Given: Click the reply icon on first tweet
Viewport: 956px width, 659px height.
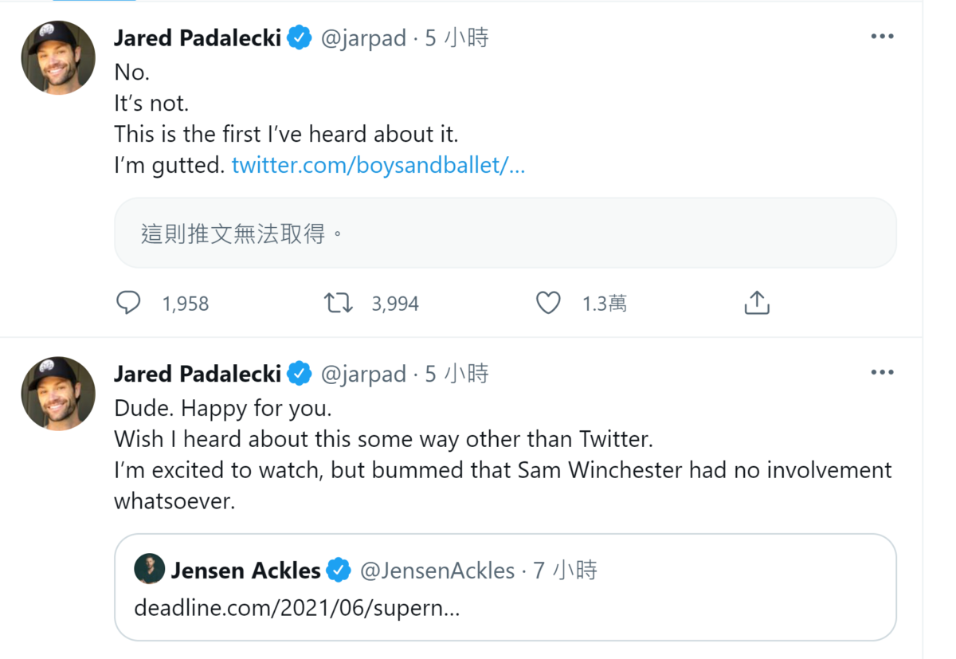Looking at the screenshot, I should (x=128, y=303).
